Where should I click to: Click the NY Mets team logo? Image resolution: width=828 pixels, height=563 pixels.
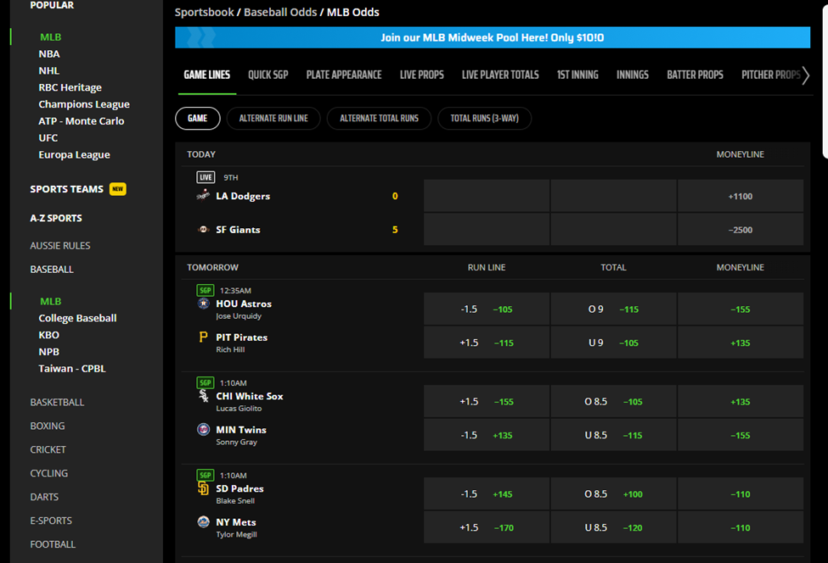tap(203, 522)
